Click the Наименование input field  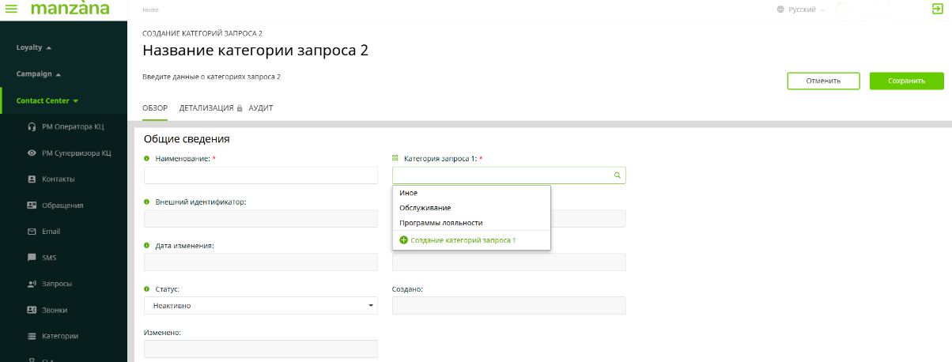point(260,175)
